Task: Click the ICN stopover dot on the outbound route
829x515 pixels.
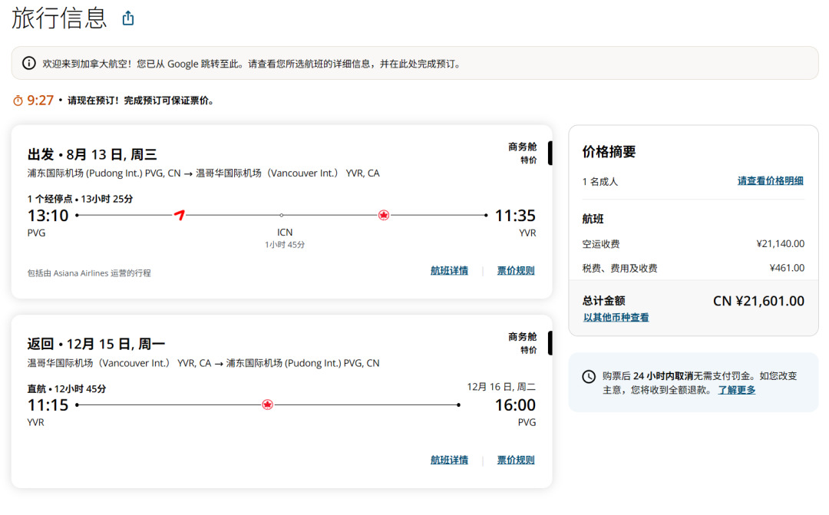Action: tap(282, 216)
